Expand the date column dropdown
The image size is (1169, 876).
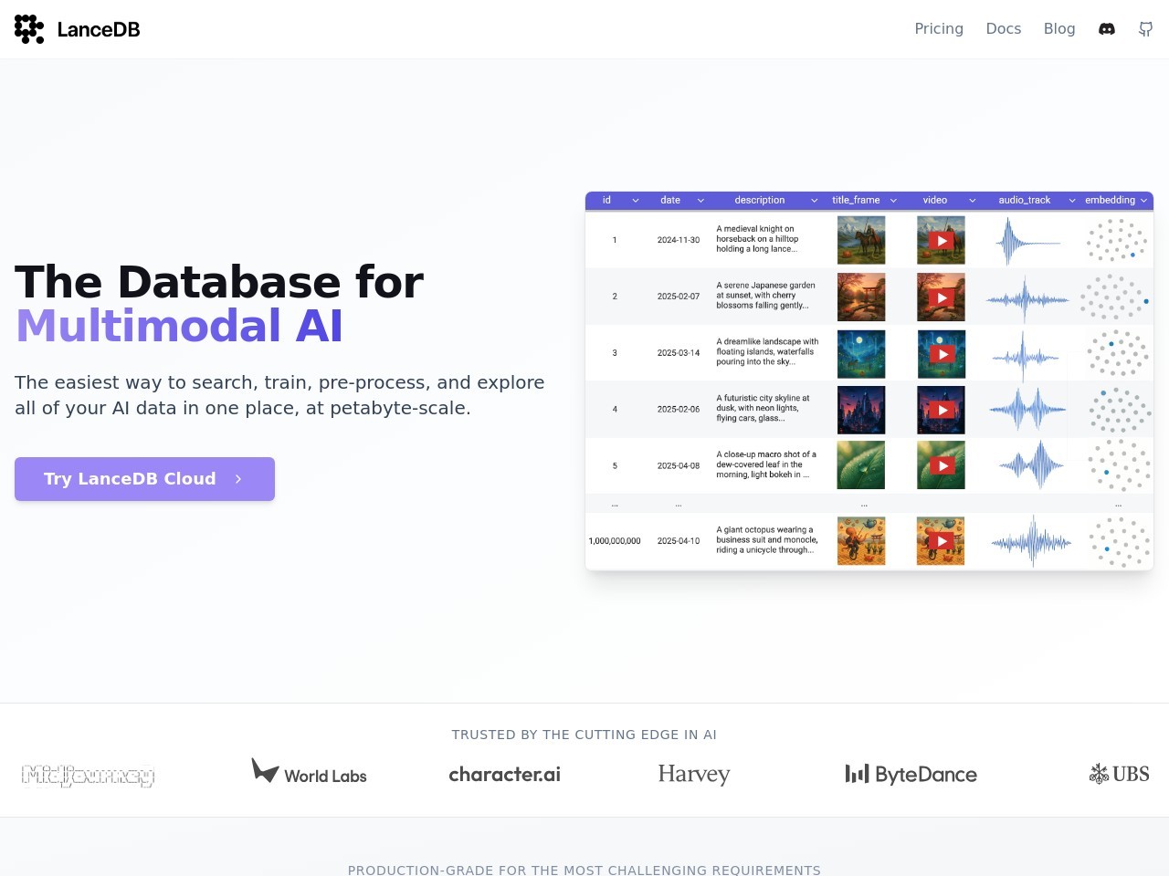(x=700, y=201)
